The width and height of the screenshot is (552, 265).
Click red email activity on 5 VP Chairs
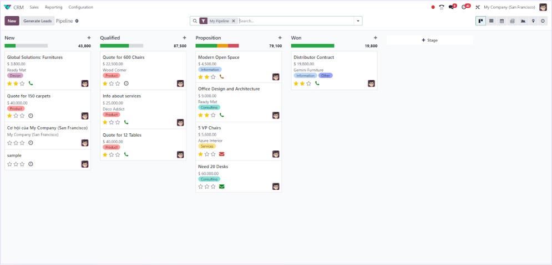click(x=222, y=154)
